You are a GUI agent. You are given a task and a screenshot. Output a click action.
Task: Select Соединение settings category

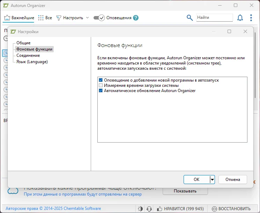pos(28,55)
